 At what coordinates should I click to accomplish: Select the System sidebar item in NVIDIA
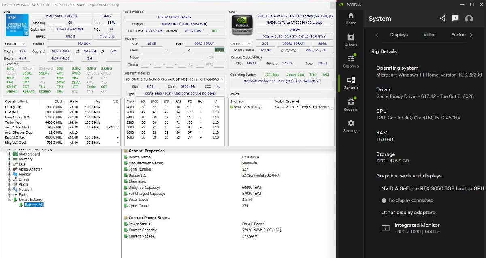(351, 83)
